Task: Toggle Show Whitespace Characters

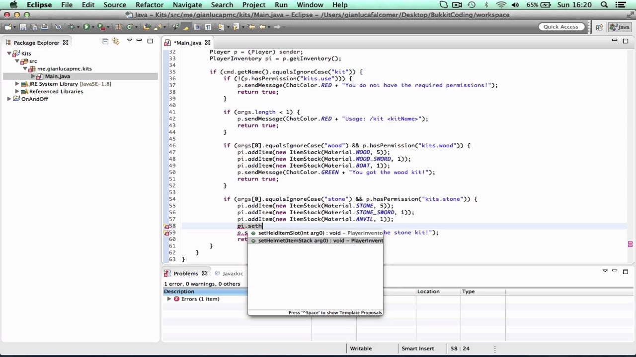Action: pyautogui.click(x=208, y=27)
